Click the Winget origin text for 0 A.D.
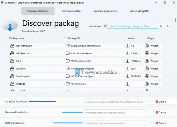 [x=154, y=61]
